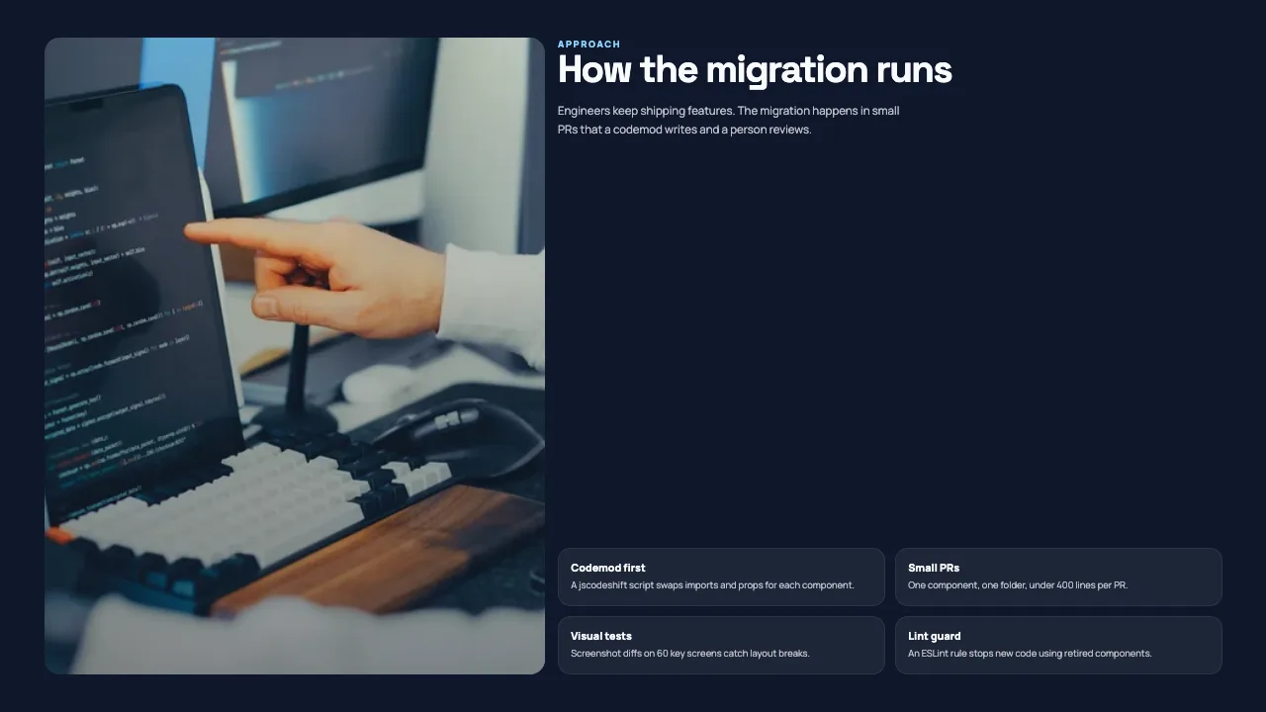This screenshot has height=712, width=1266.
Task: Open the 'Lint guard' card
Action: [x=1058, y=645]
